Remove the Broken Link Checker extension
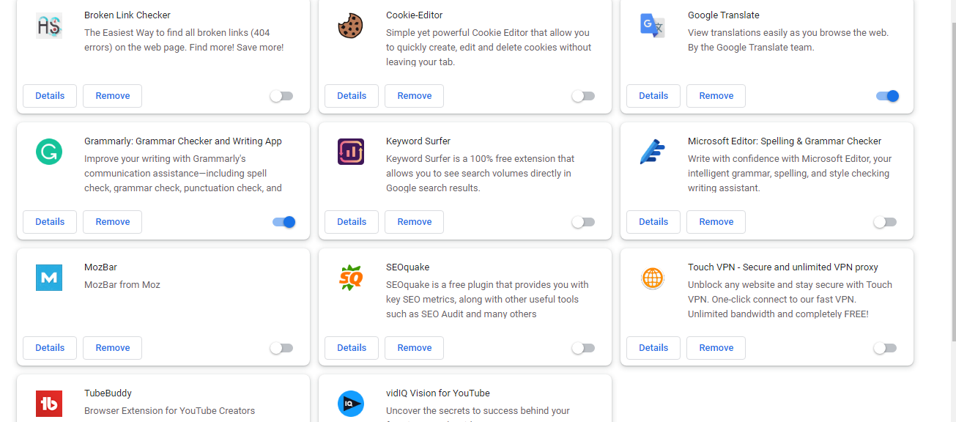 (111, 95)
